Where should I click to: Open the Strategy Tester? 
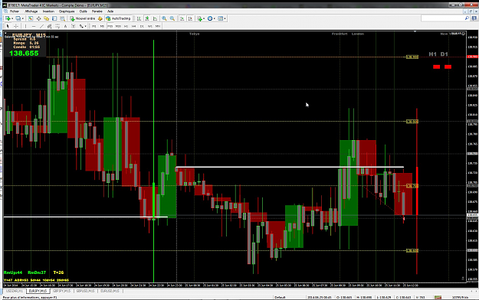tap(62, 18)
